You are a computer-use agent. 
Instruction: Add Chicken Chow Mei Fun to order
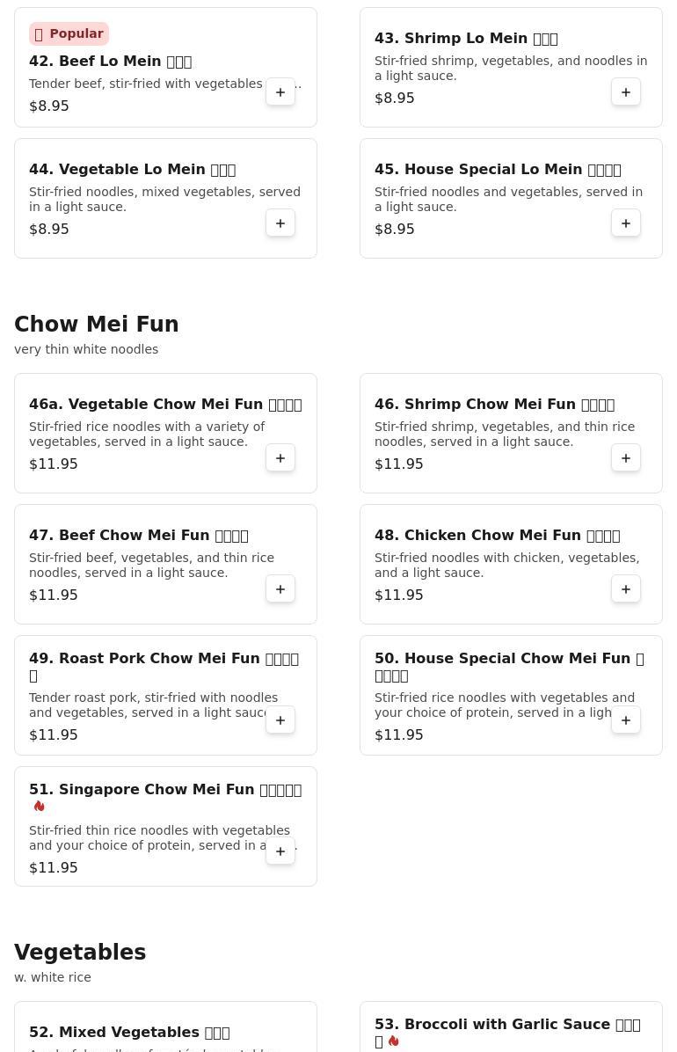click(x=625, y=588)
